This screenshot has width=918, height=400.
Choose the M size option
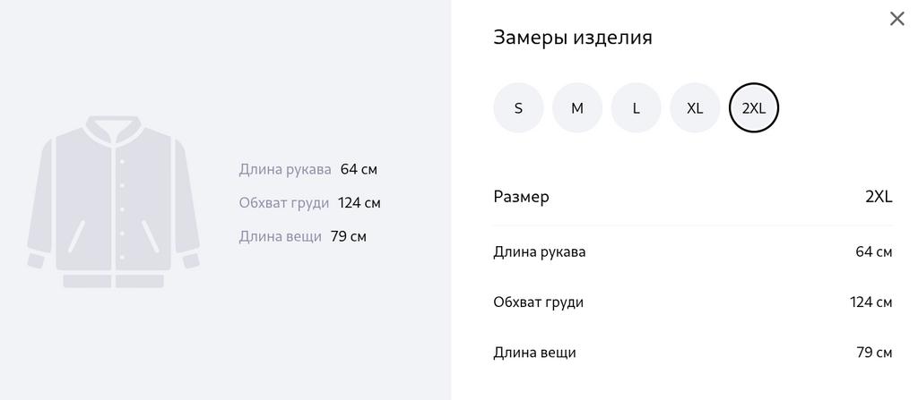tap(577, 108)
